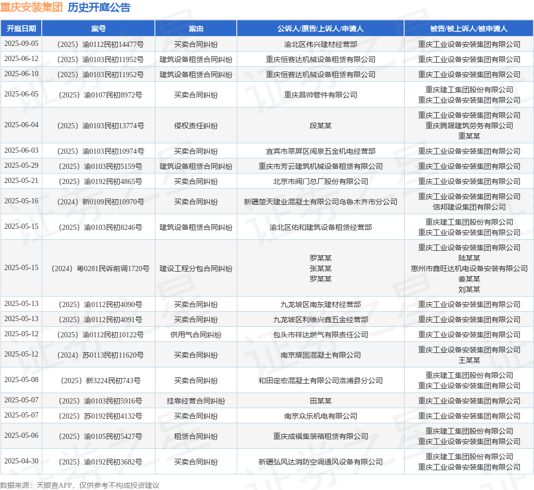
Task: Click plaintiff 九龙坡区利维兴鑫五金经营部
Action: [x=321, y=320]
